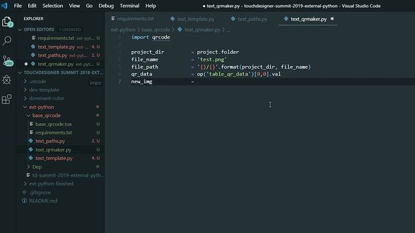415x233 pixels.
Task: Click line number 7 in the gutter
Action: coord(119,82)
